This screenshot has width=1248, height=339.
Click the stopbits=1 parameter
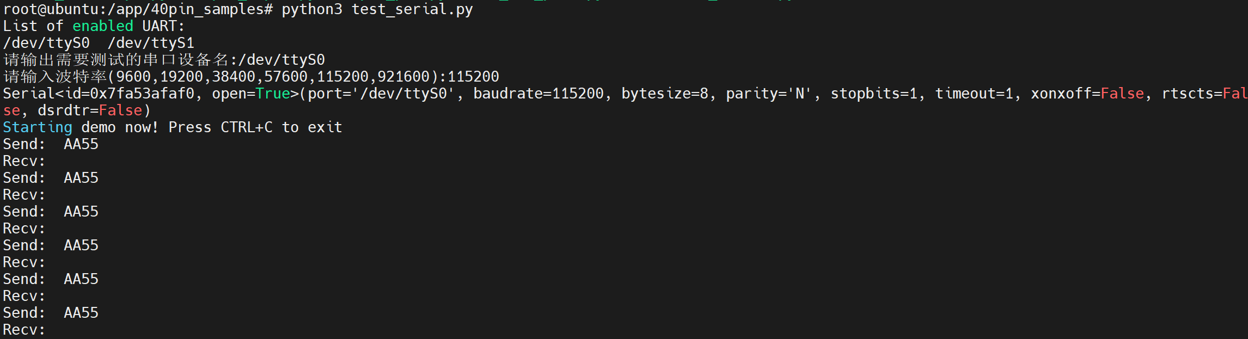tap(874, 94)
